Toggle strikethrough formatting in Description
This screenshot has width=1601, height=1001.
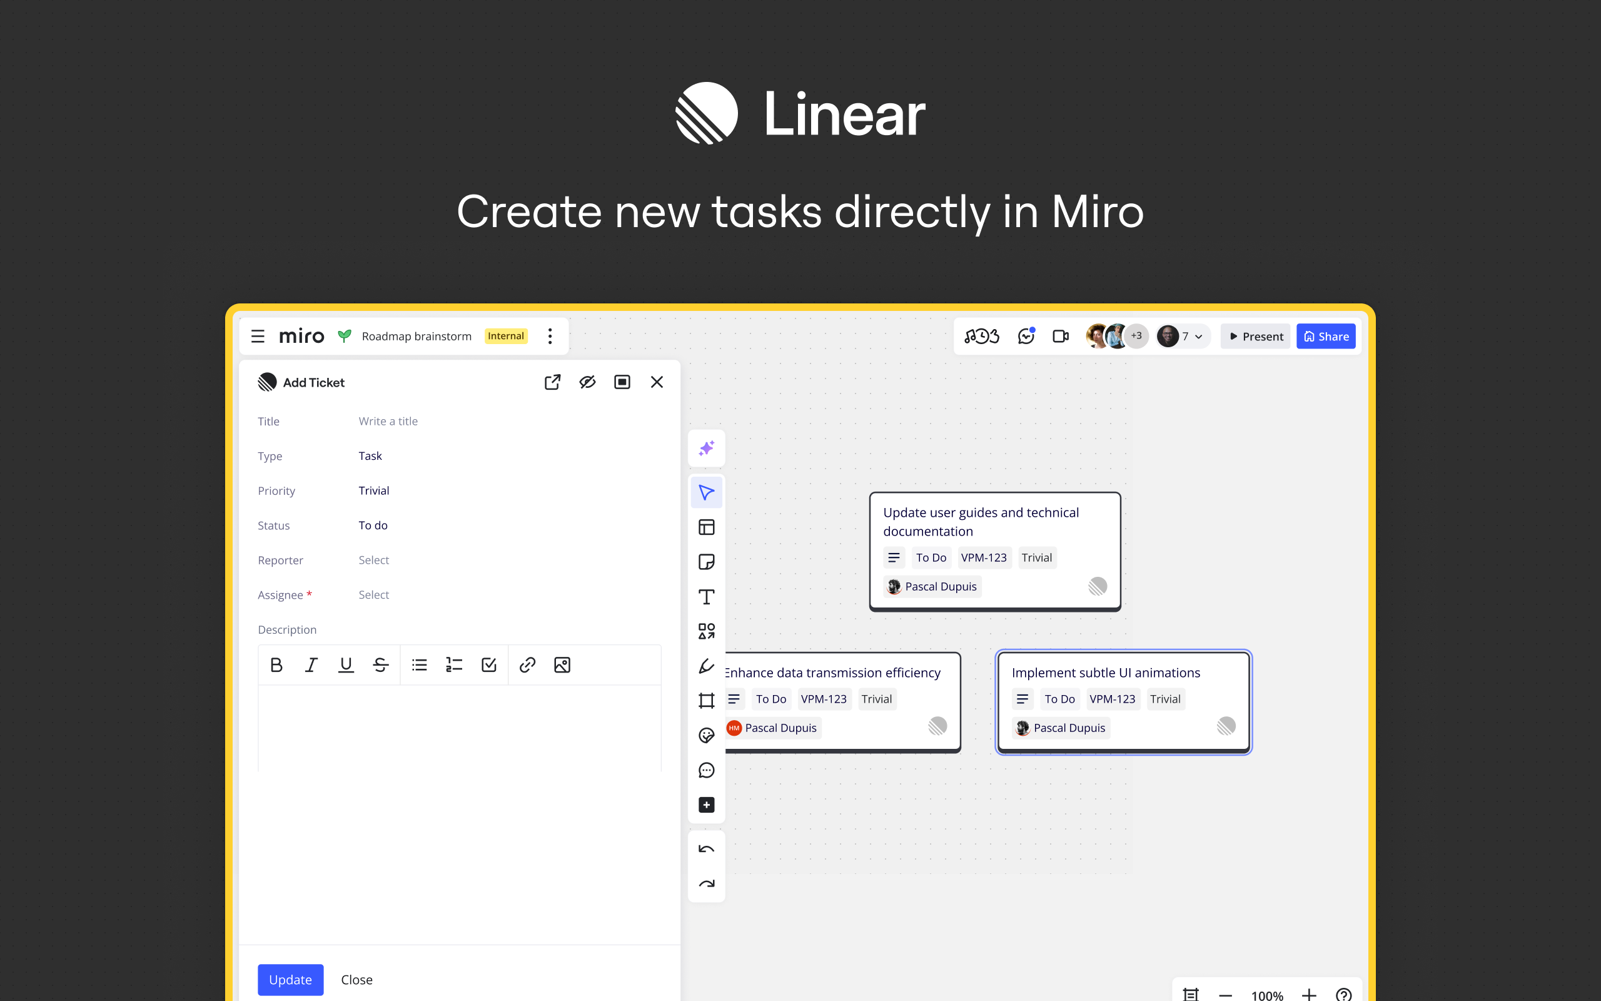380,664
